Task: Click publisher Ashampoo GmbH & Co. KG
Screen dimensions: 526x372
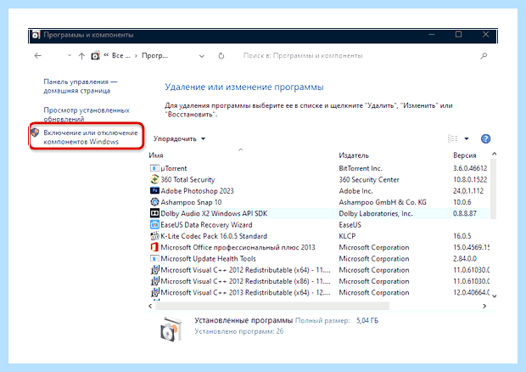Action: [x=383, y=202]
